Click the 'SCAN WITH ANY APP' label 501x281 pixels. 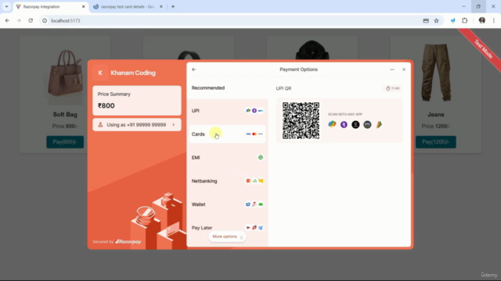pos(345,115)
